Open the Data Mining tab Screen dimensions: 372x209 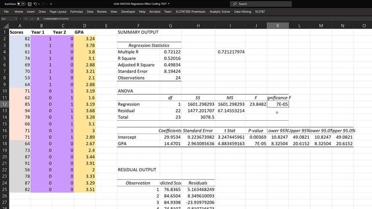point(242,12)
